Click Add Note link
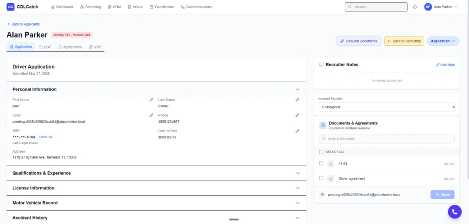This screenshot has width=469, height=224. (445, 65)
